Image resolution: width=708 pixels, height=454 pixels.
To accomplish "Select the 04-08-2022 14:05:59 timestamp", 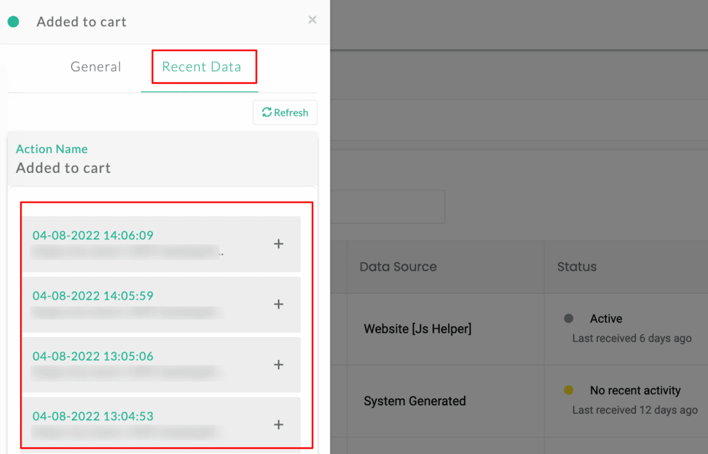I will (x=93, y=296).
